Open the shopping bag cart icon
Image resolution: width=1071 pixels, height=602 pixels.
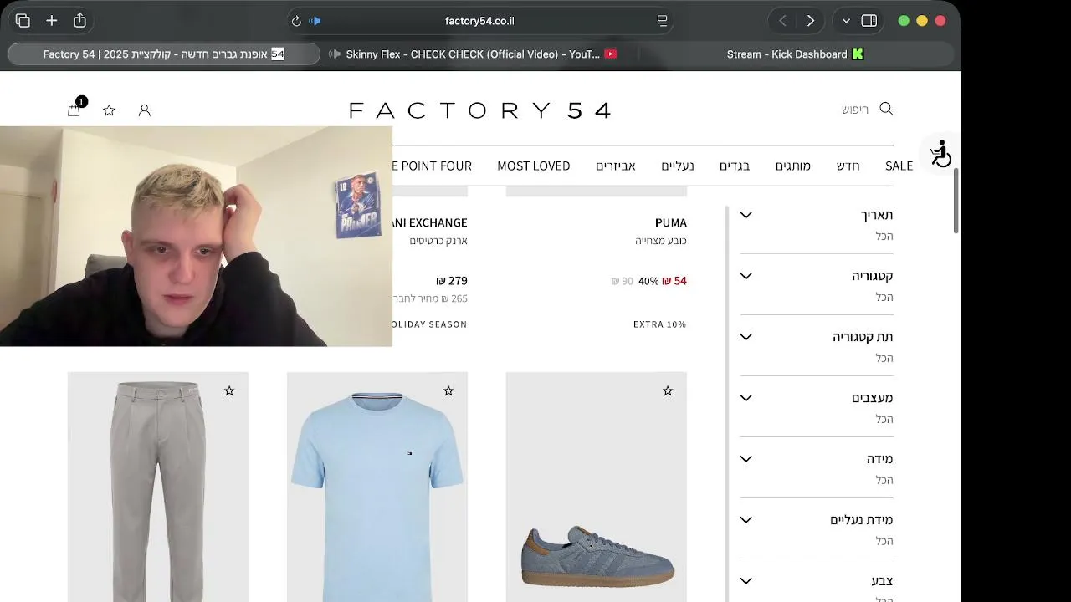coord(74,110)
